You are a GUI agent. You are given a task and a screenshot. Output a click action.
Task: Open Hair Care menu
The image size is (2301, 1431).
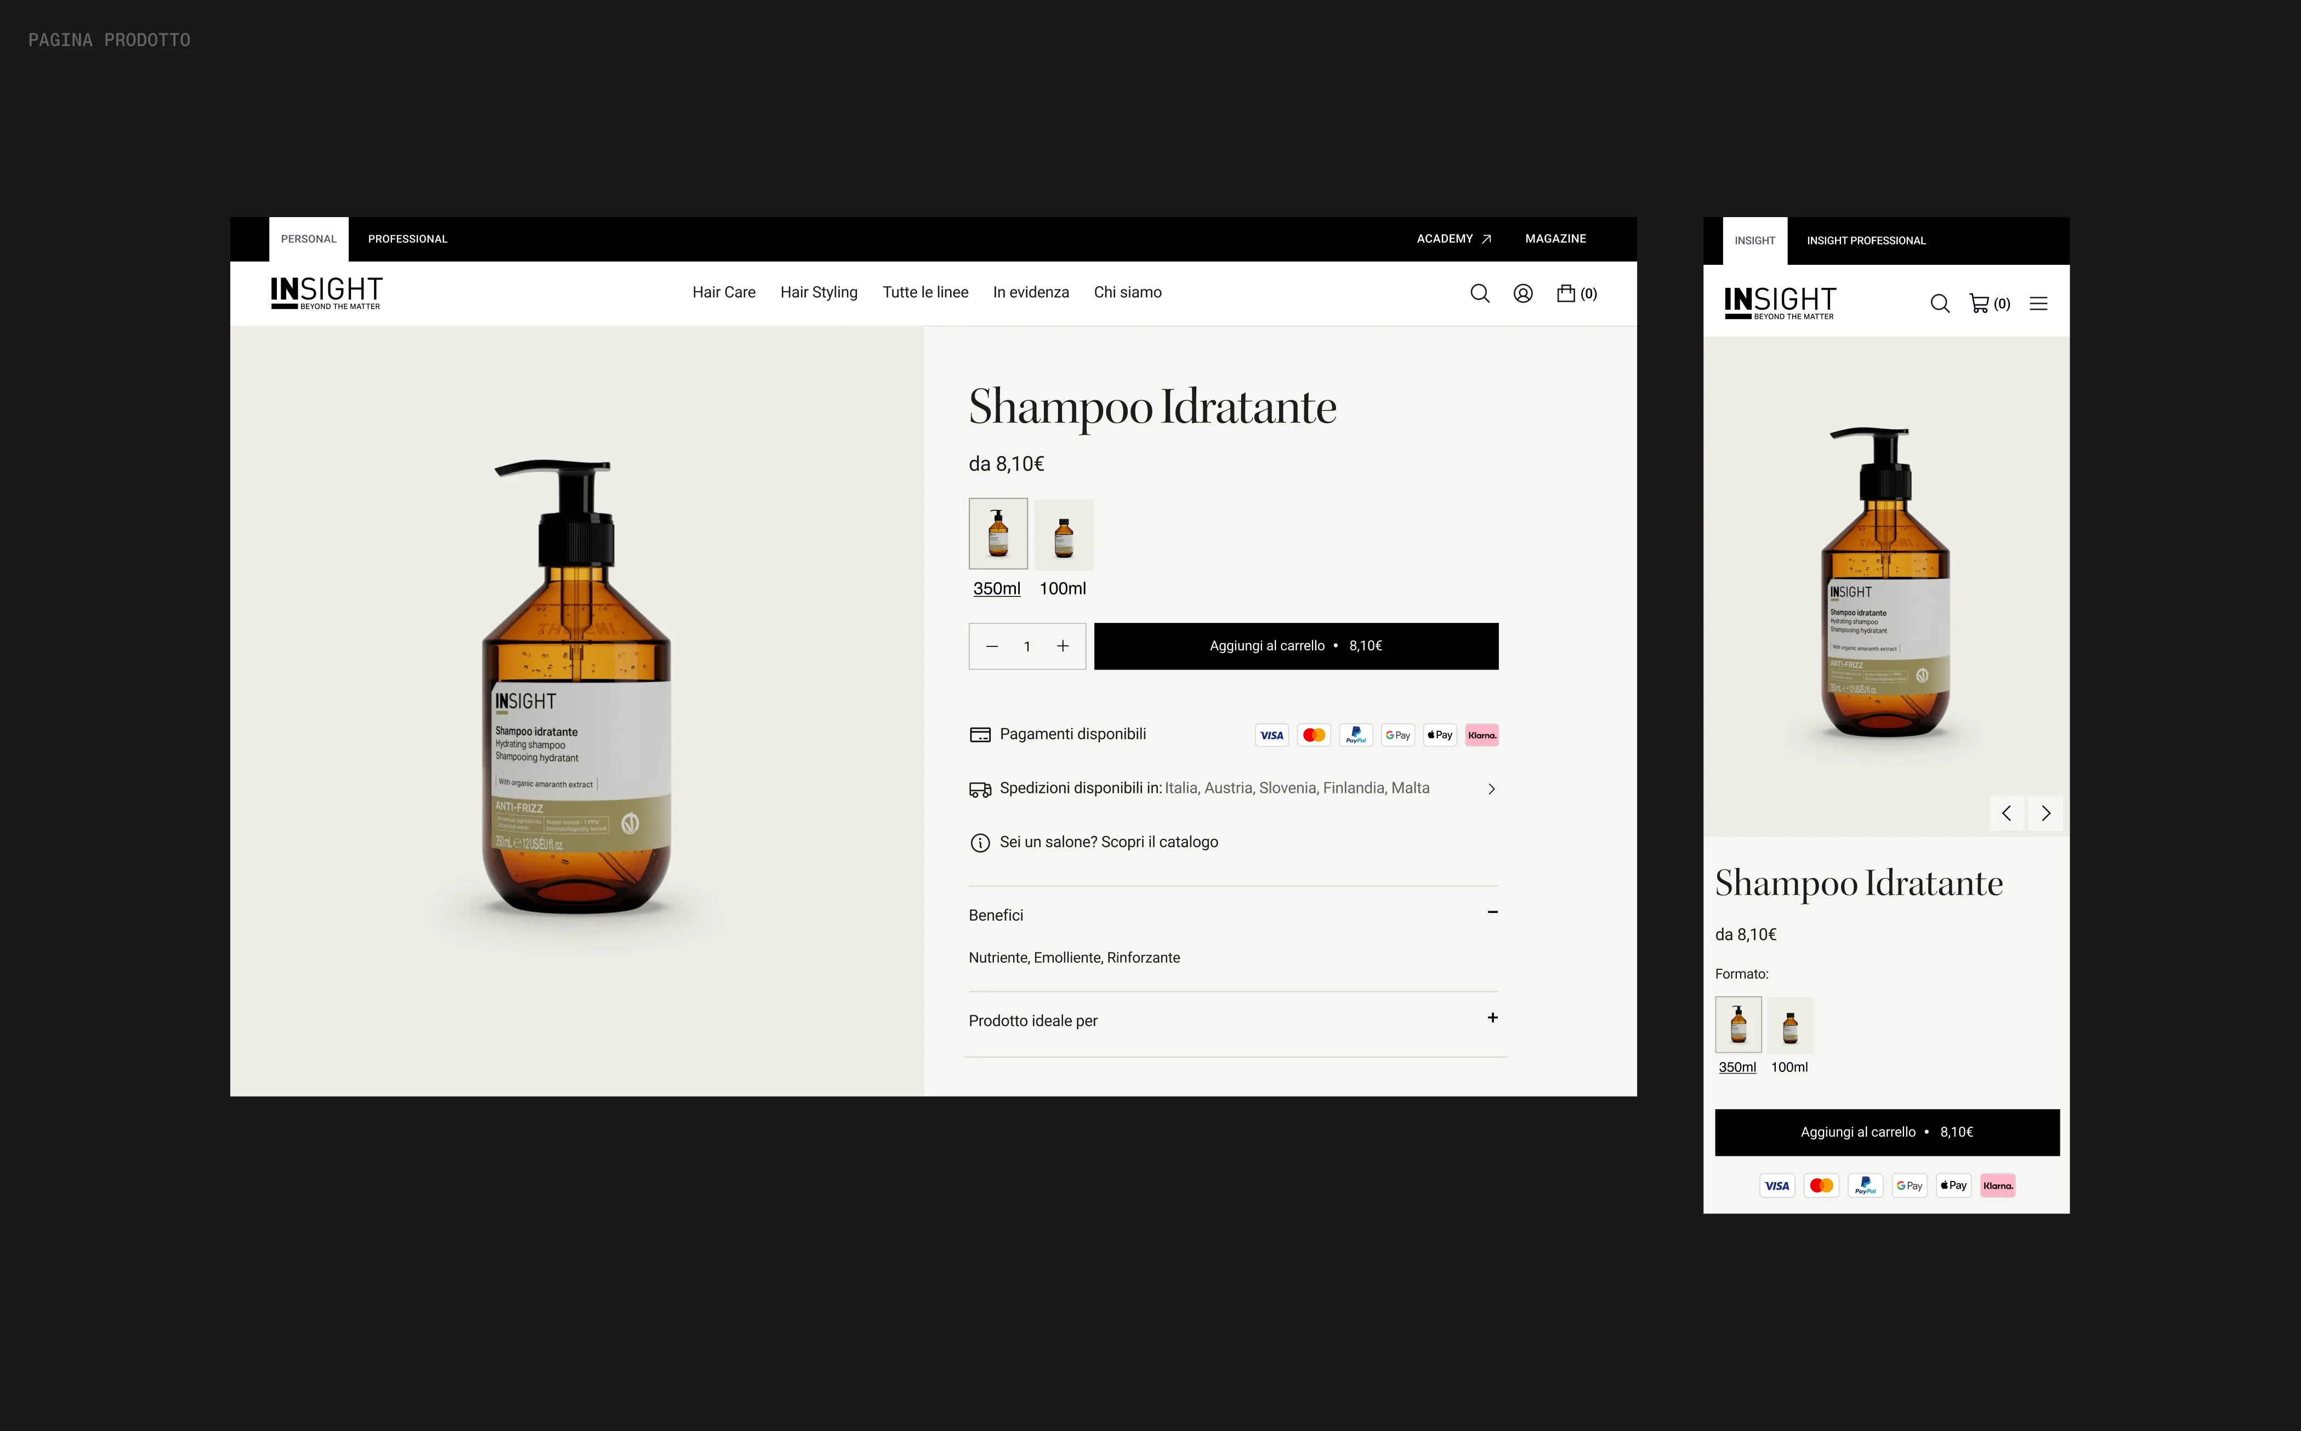[x=724, y=292]
